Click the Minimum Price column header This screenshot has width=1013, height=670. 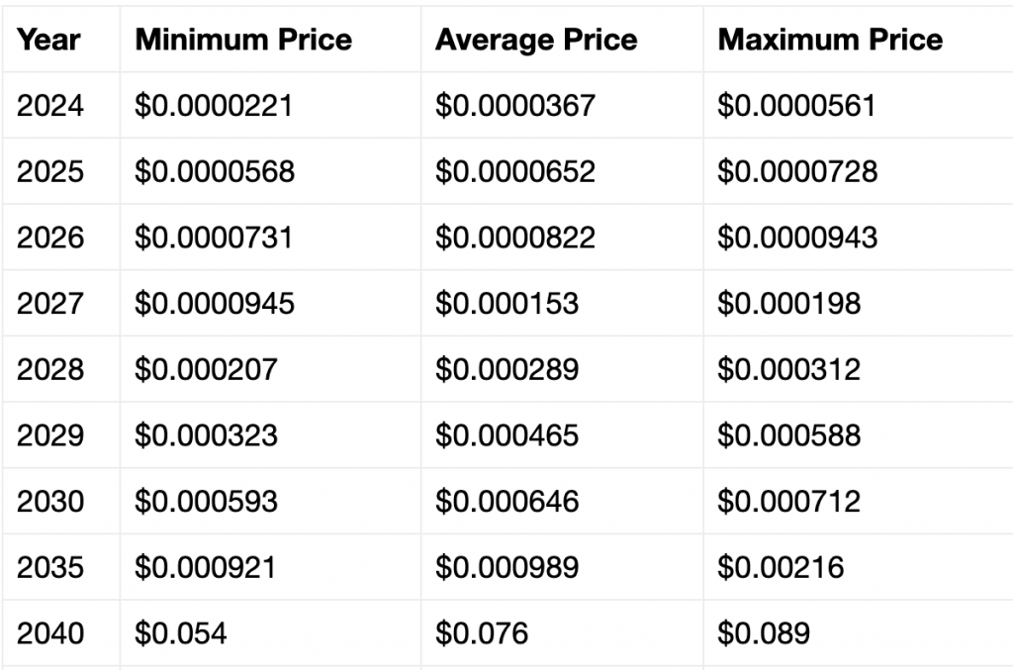click(243, 40)
